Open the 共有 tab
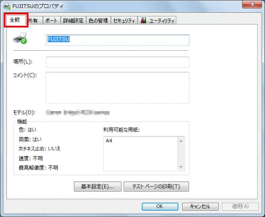This screenshot has width=265, height=217. tap(35, 21)
